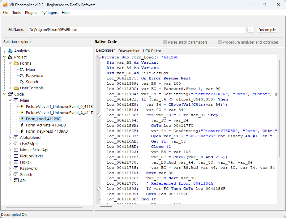Image resolution: width=286 pixels, height=218 pixels.
Task: Select Form_KeyPress_4109A0 in the tree
Action: [x=47, y=131]
